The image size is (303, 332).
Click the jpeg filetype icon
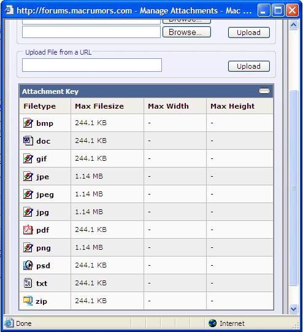(x=28, y=194)
